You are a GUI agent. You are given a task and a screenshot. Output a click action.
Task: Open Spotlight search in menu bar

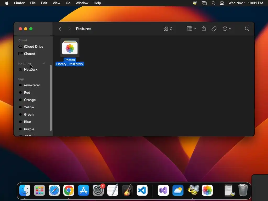(x=213, y=3)
